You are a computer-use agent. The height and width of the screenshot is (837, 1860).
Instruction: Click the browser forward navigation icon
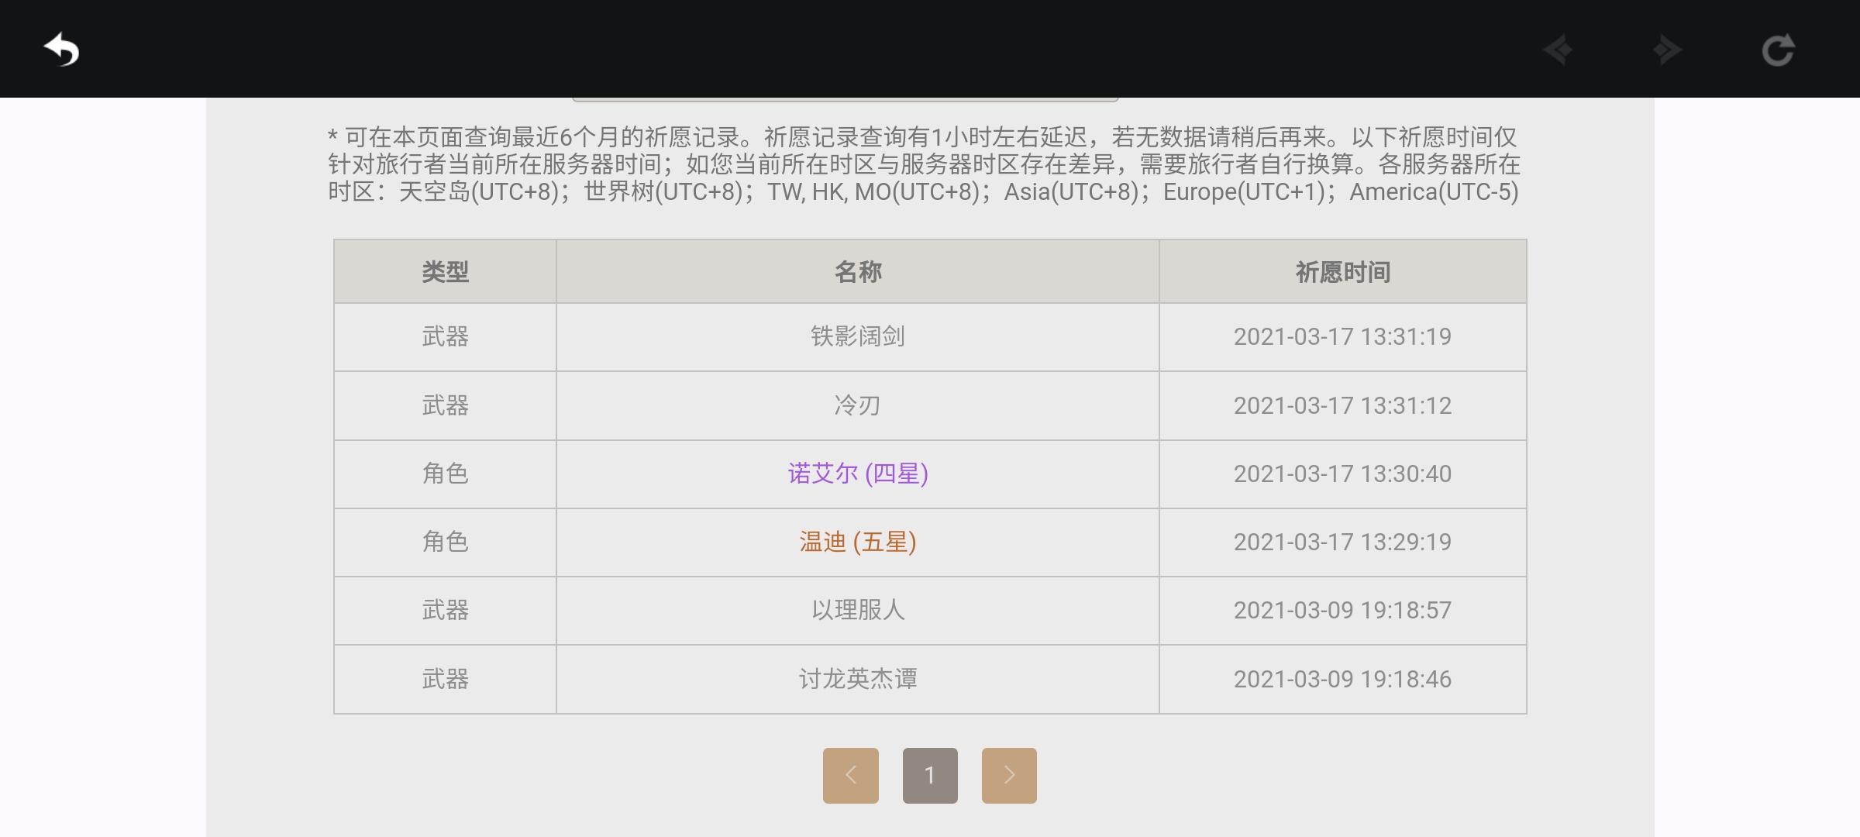point(1666,50)
